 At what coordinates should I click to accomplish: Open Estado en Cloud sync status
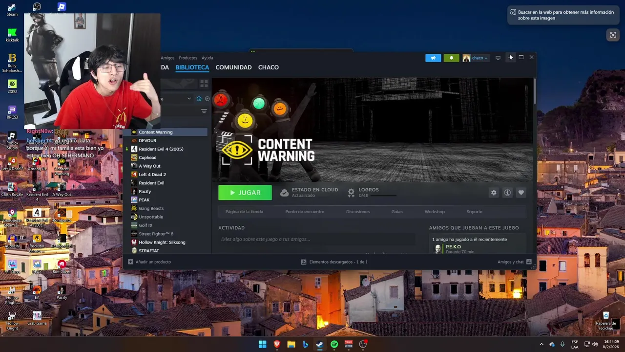(309, 193)
